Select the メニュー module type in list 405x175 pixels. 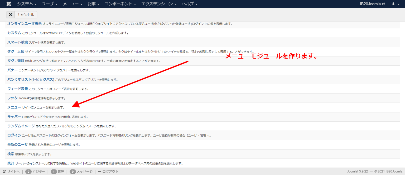[14, 107]
